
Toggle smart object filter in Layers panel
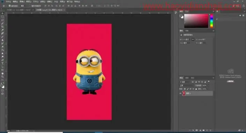[205, 82]
